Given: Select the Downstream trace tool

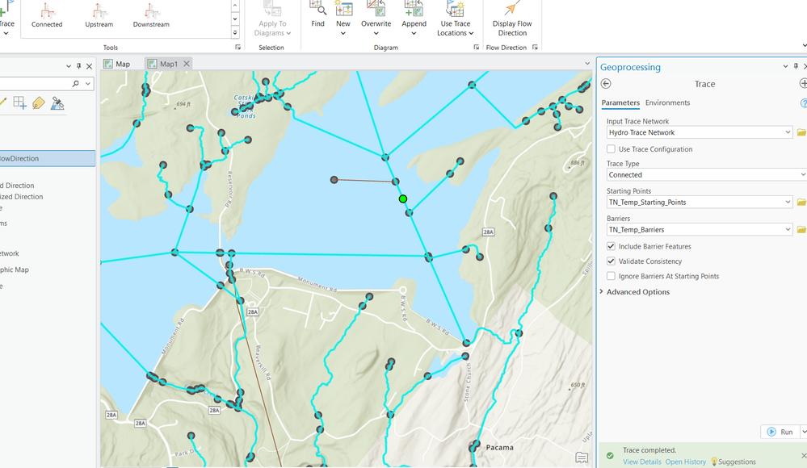Looking at the screenshot, I should coord(151,15).
